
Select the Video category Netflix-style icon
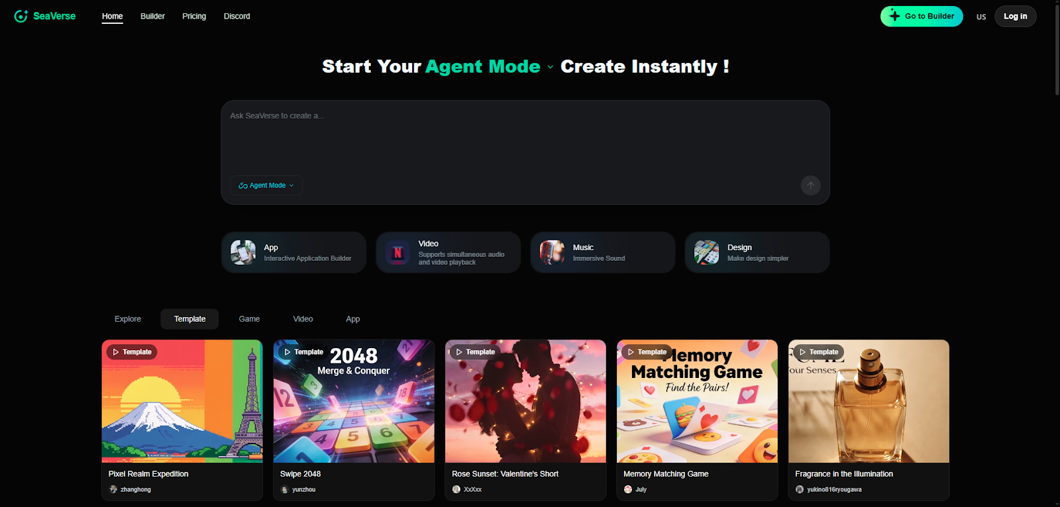[397, 252]
